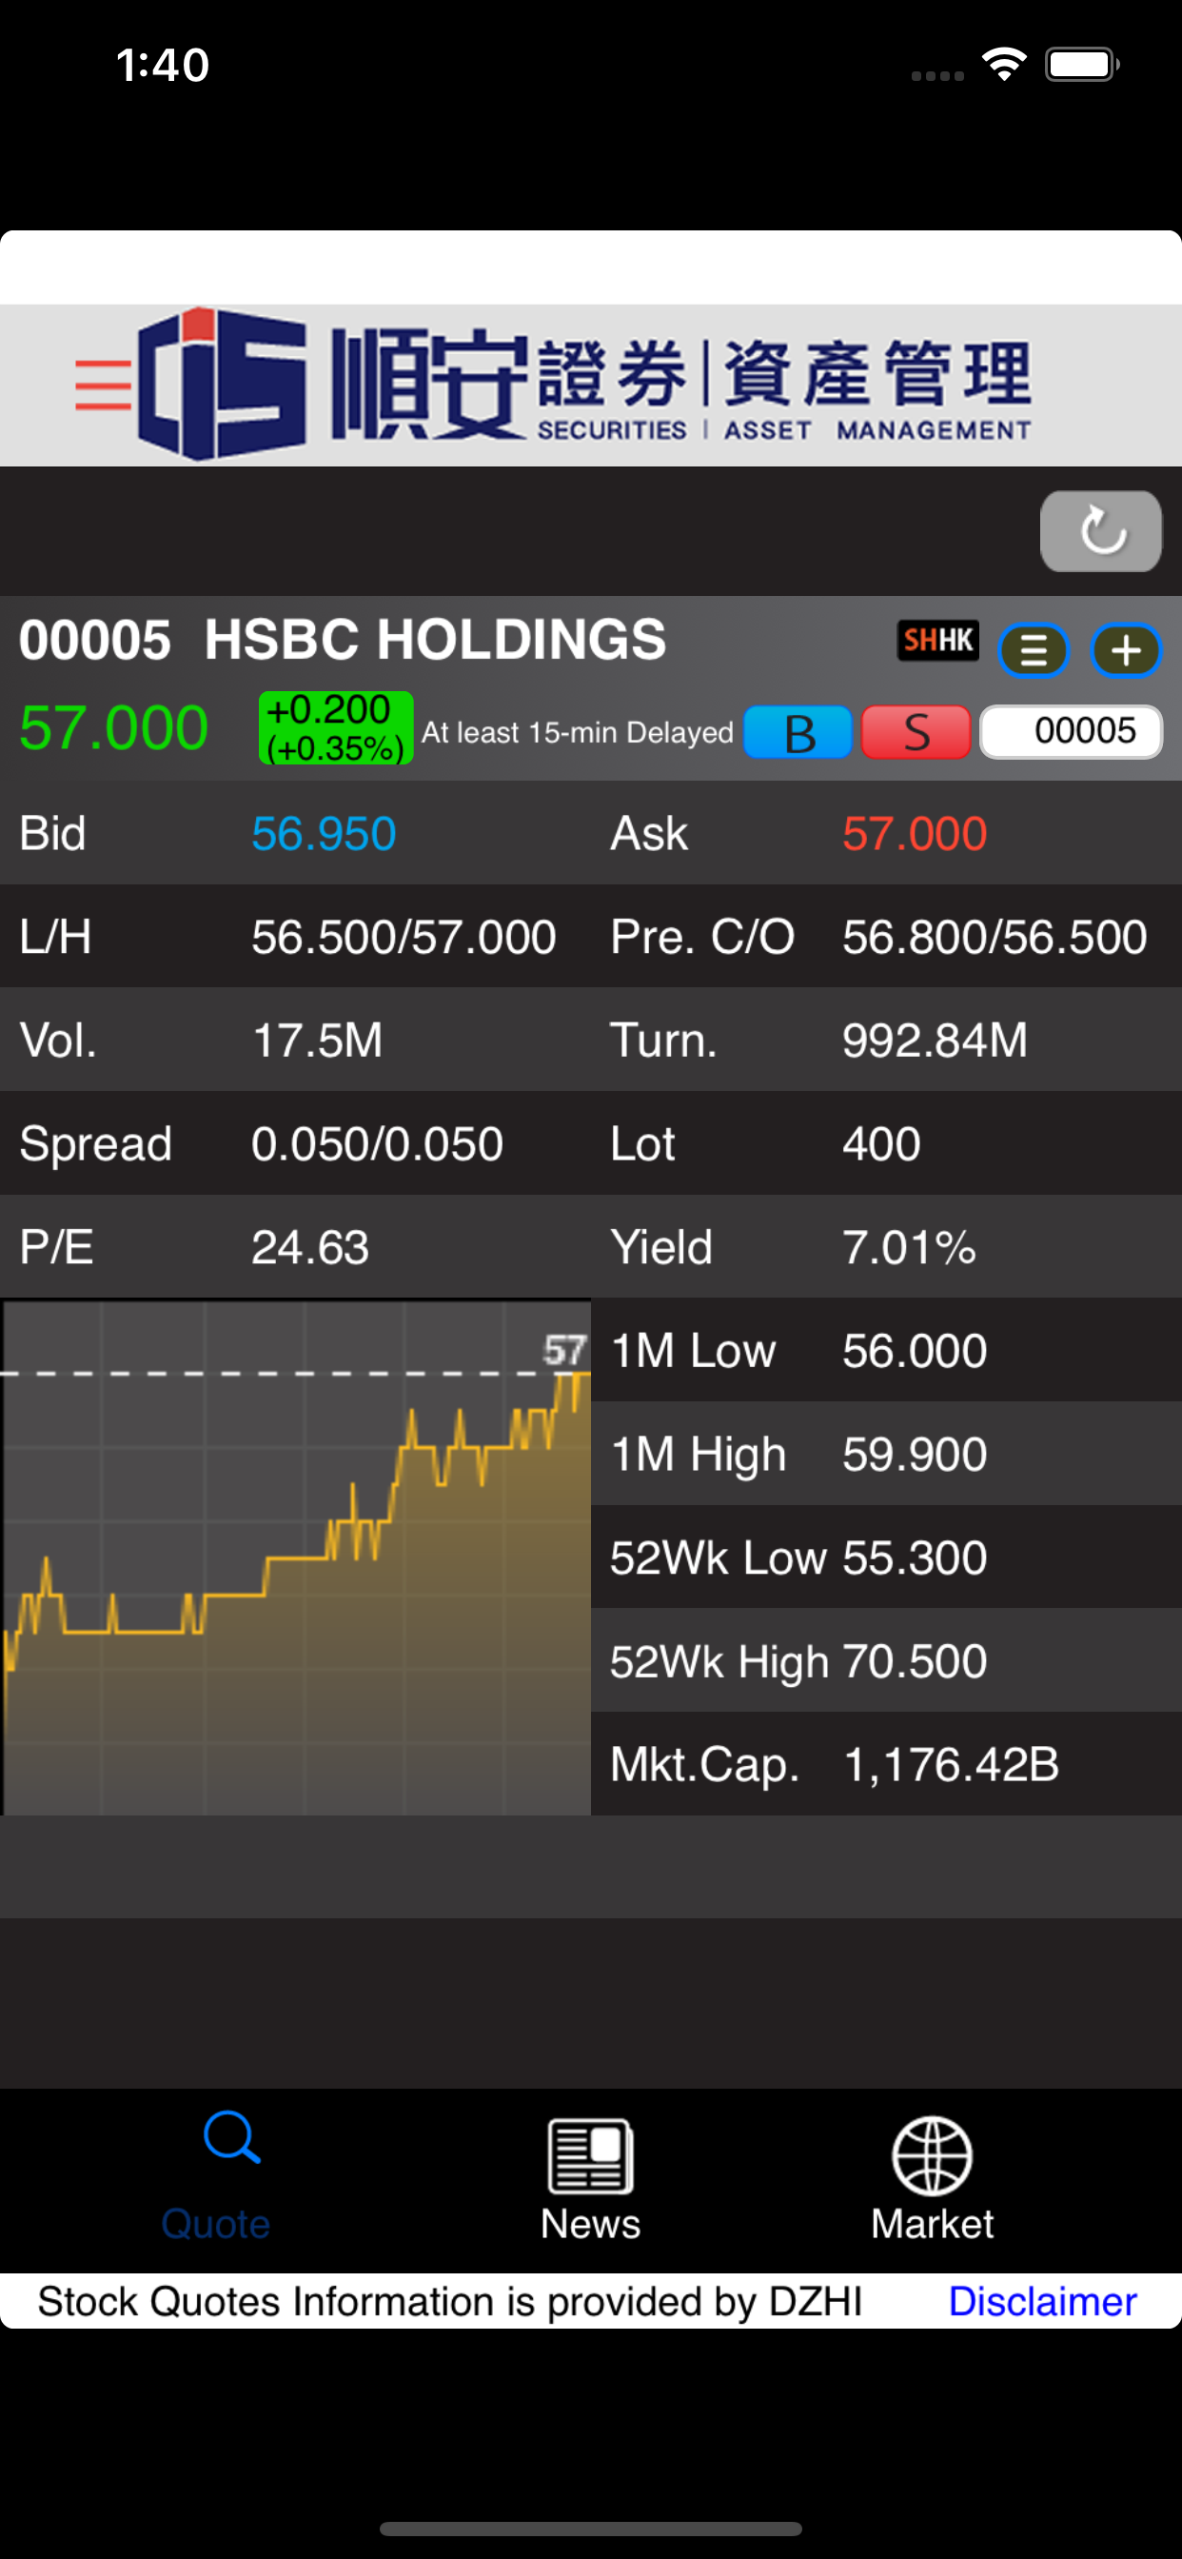This screenshot has height=2559, width=1182.
Task: Add HSBC with the plus icon
Action: (1126, 652)
